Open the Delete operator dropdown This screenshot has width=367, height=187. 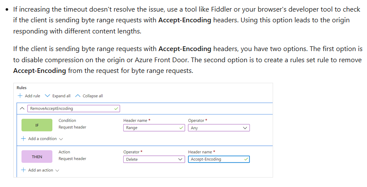(x=154, y=159)
